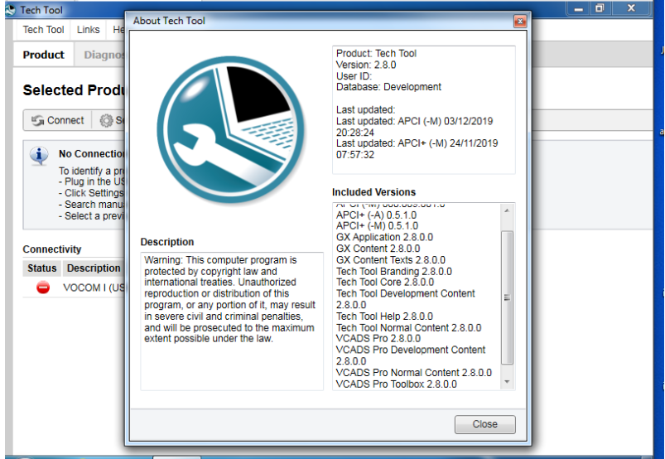Click the Connect arrows icon
Image resolution: width=665 pixels, height=459 pixels.
coord(38,120)
